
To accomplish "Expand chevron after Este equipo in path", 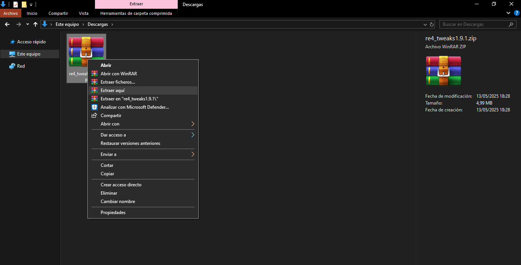I will [83, 24].
